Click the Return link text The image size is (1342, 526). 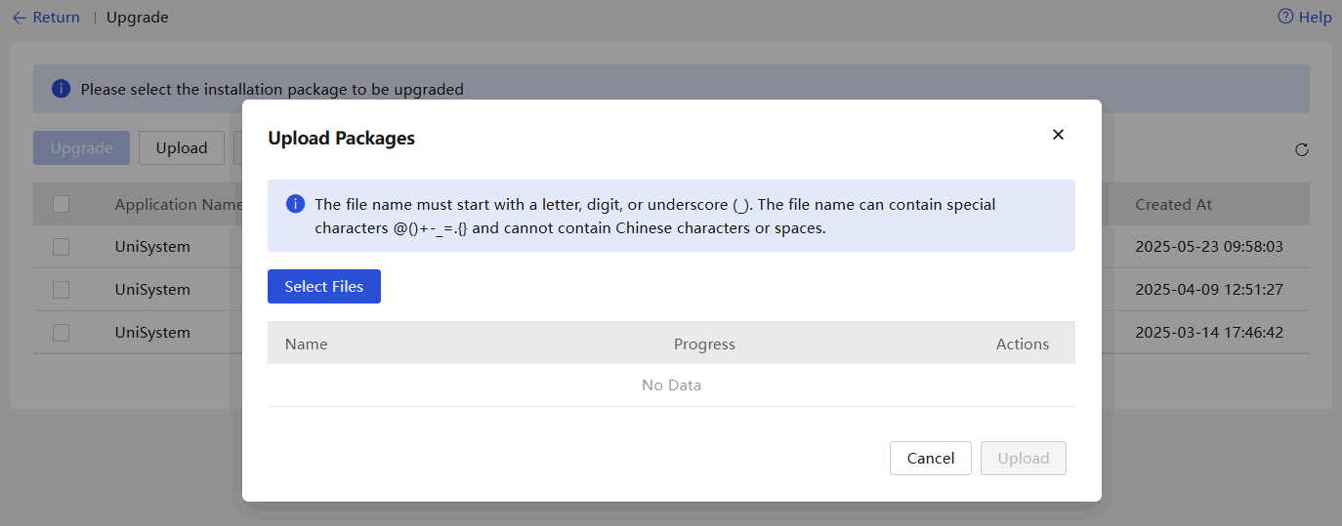(x=57, y=18)
